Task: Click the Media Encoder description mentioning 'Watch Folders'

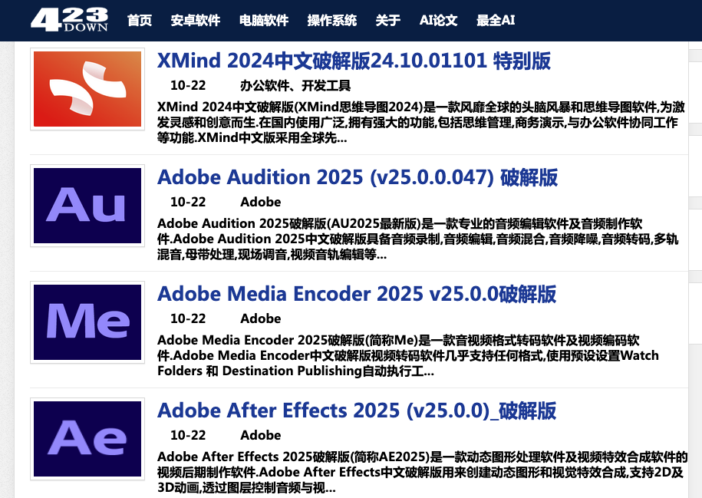Action: point(408,355)
